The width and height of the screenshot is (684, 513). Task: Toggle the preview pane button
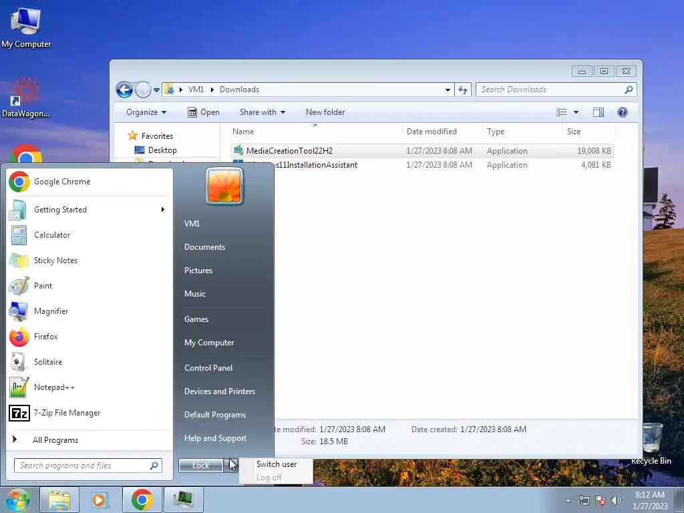click(x=598, y=112)
